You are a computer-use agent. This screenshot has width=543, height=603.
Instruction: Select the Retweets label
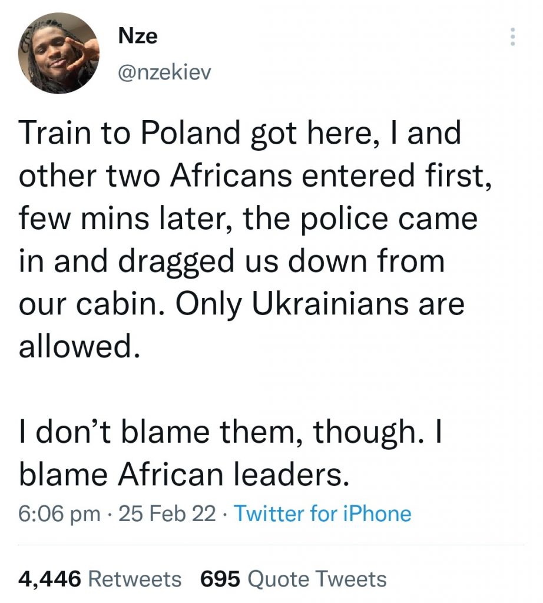point(135,579)
